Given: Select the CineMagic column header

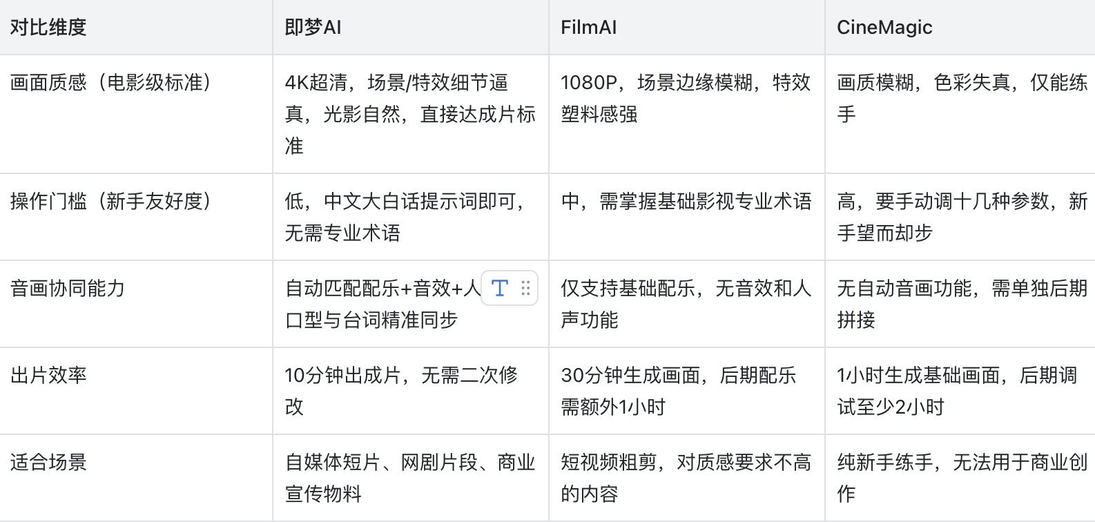Looking at the screenshot, I should (x=884, y=27).
